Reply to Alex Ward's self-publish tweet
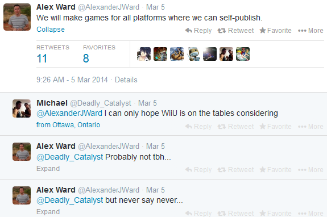The image size is (327, 217). click(x=198, y=31)
